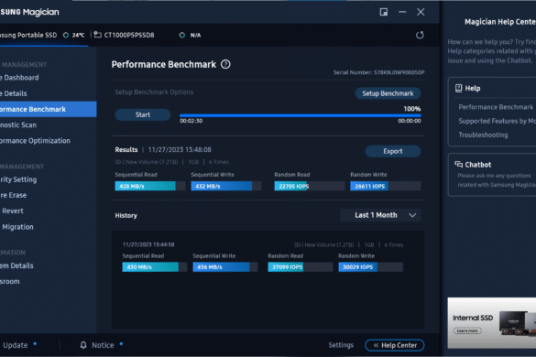Open Performance Optimization in the sidebar

point(35,141)
